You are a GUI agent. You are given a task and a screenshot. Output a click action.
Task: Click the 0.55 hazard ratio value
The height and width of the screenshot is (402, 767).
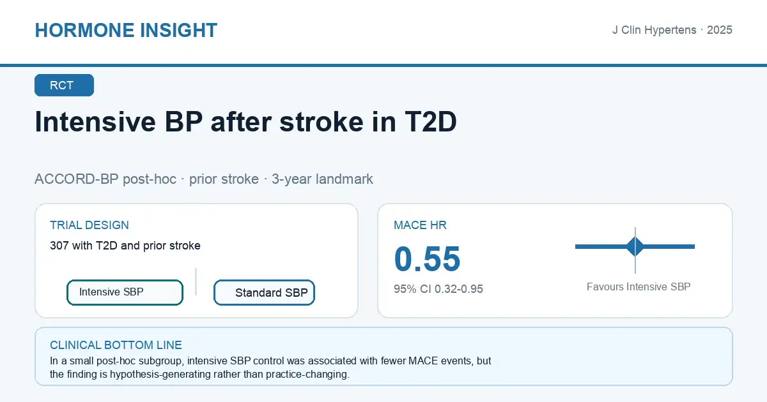[x=427, y=259]
